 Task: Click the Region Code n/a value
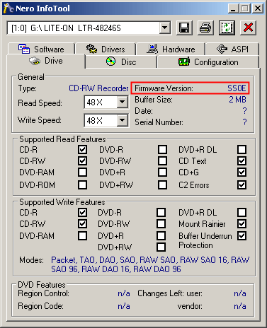(x=124, y=306)
